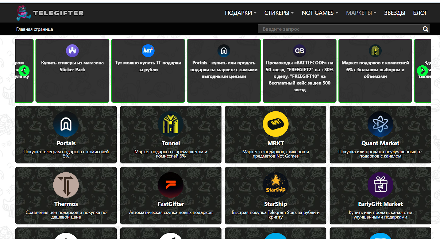Click MRKT description mentioning Not Games
Image resolution: width=440 pixels, height=239 pixels.
(276, 154)
